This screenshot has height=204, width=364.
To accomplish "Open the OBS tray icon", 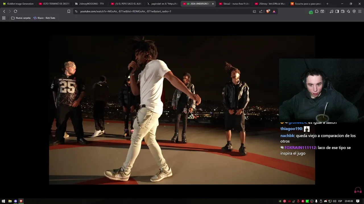I will (312, 201).
